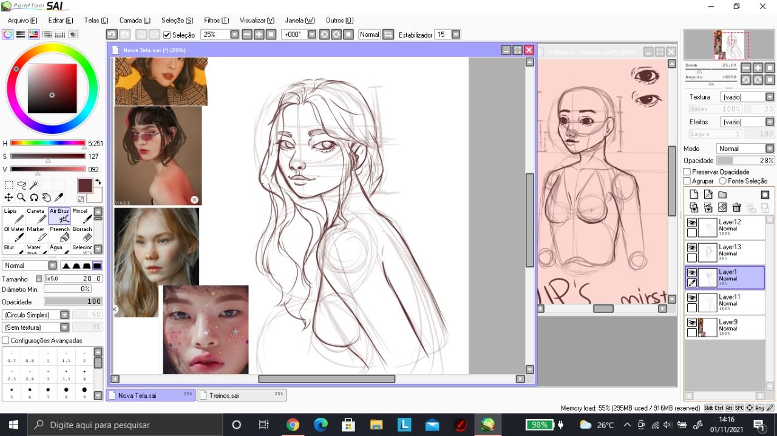Click the zoom out minus button
Screen dimensions: 777x436
pyautogui.click(x=247, y=35)
